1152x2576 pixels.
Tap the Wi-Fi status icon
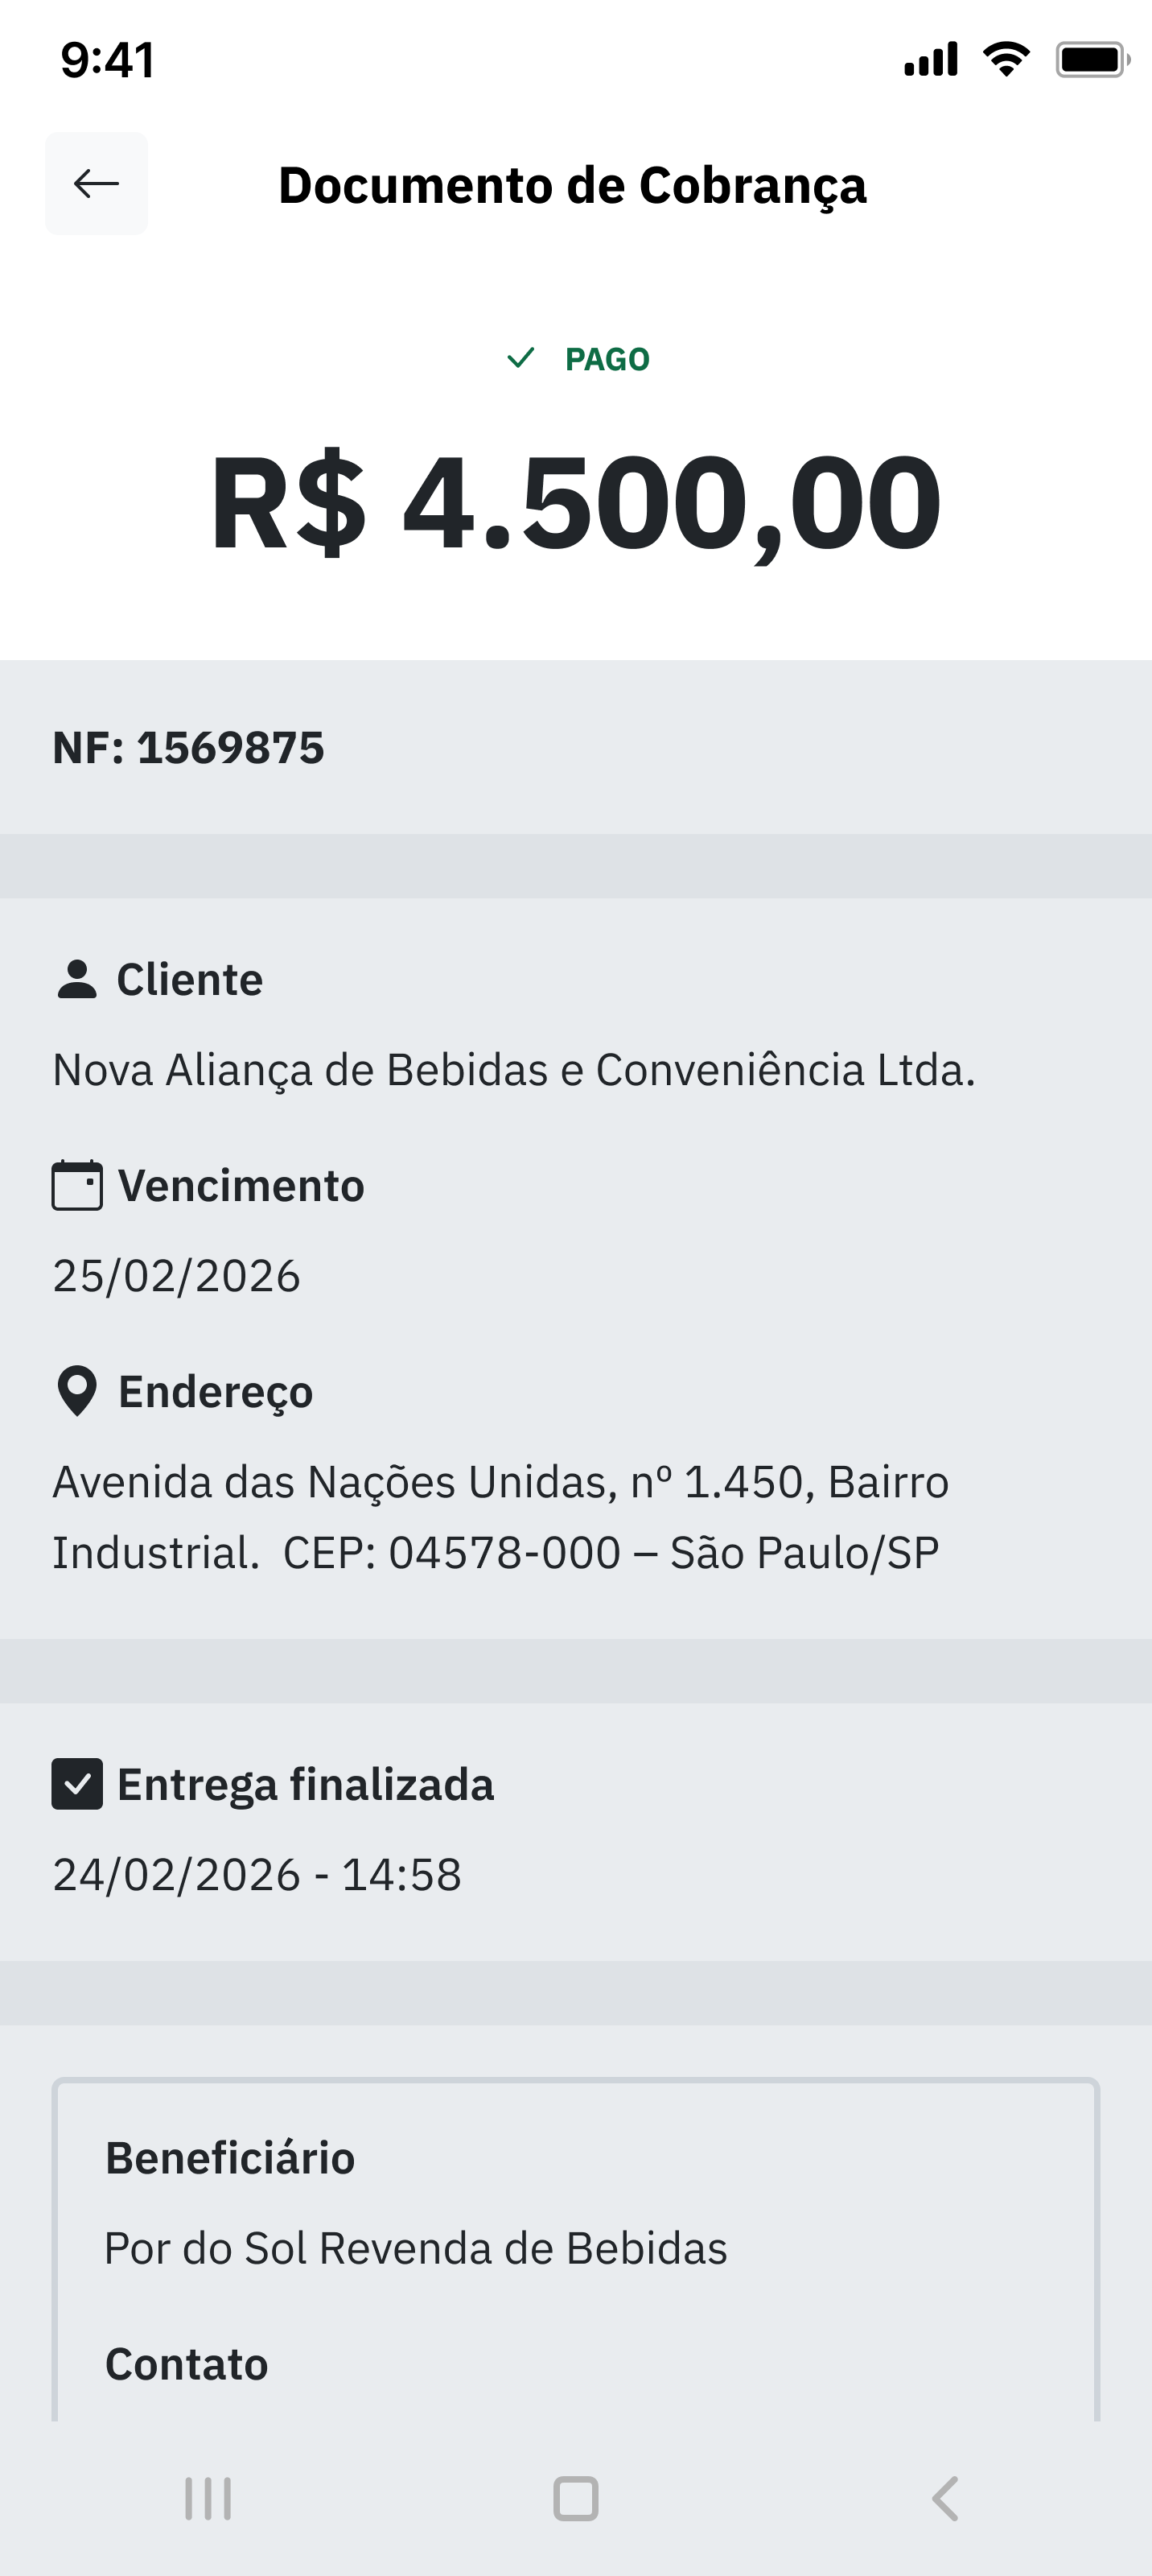pyautogui.click(x=1006, y=60)
